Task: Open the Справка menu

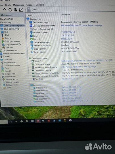Action: (x=40, y=5)
